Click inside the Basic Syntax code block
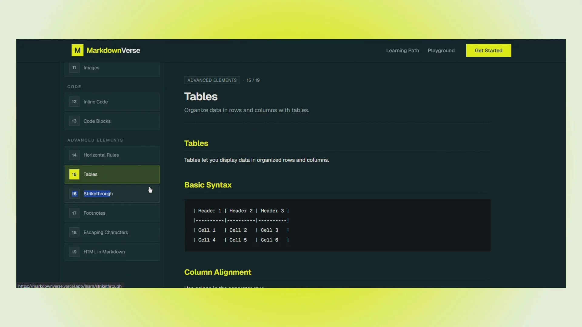This screenshot has width=582, height=327. pyautogui.click(x=337, y=225)
